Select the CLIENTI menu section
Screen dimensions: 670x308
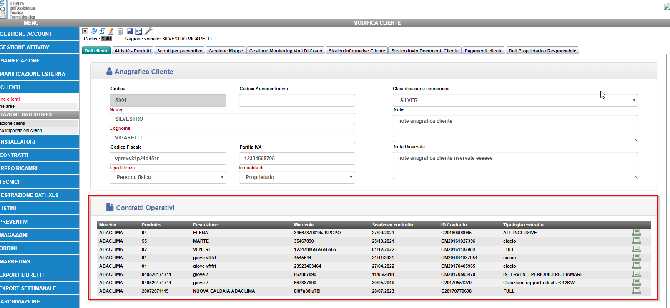tap(40, 87)
